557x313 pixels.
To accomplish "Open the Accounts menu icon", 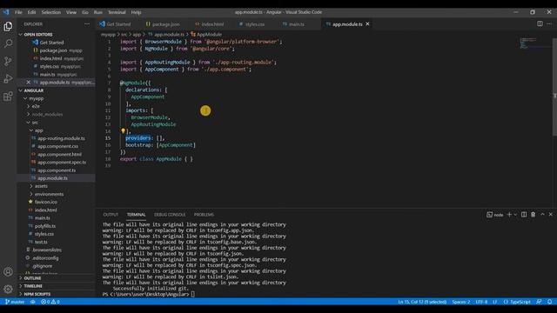I will click(8, 272).
